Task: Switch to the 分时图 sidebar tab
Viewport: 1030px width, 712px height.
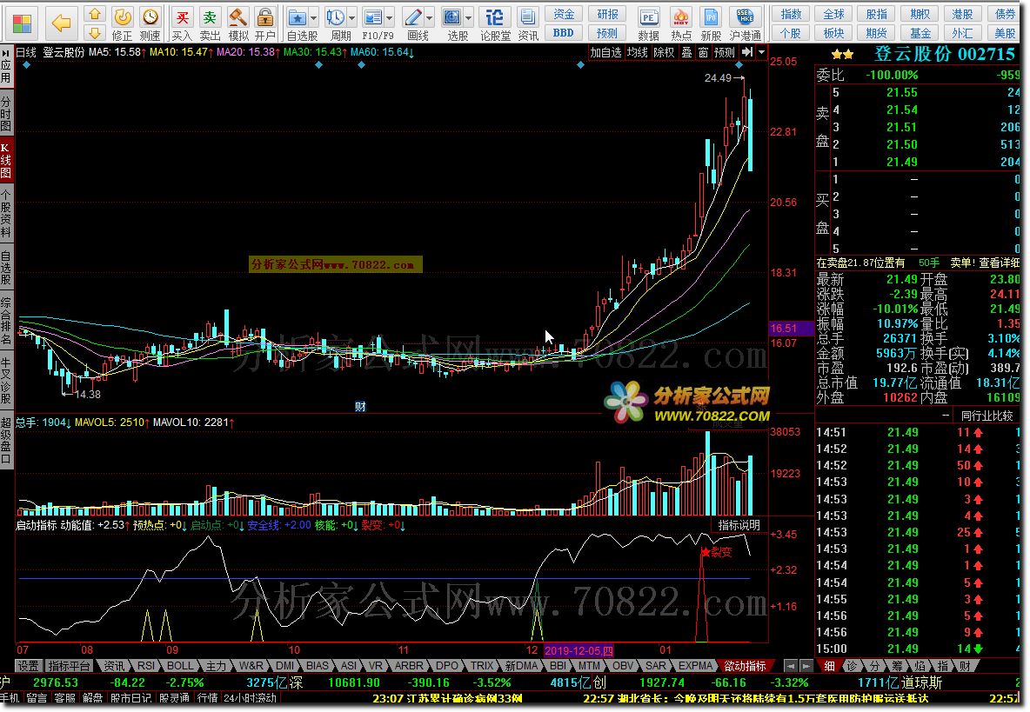Action: pos(6,114)
